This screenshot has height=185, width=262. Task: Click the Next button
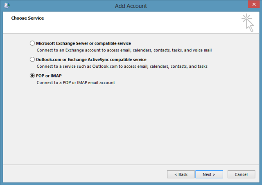208,174
